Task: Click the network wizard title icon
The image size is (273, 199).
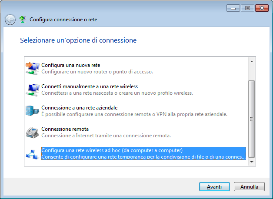Action: click(x=23, y=20)
